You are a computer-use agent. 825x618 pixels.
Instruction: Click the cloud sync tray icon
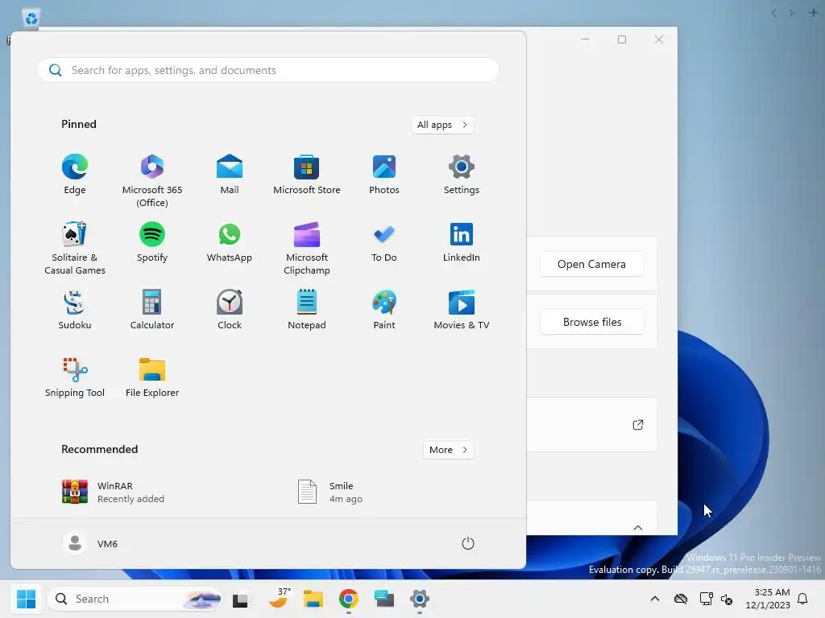coord(681,599)
